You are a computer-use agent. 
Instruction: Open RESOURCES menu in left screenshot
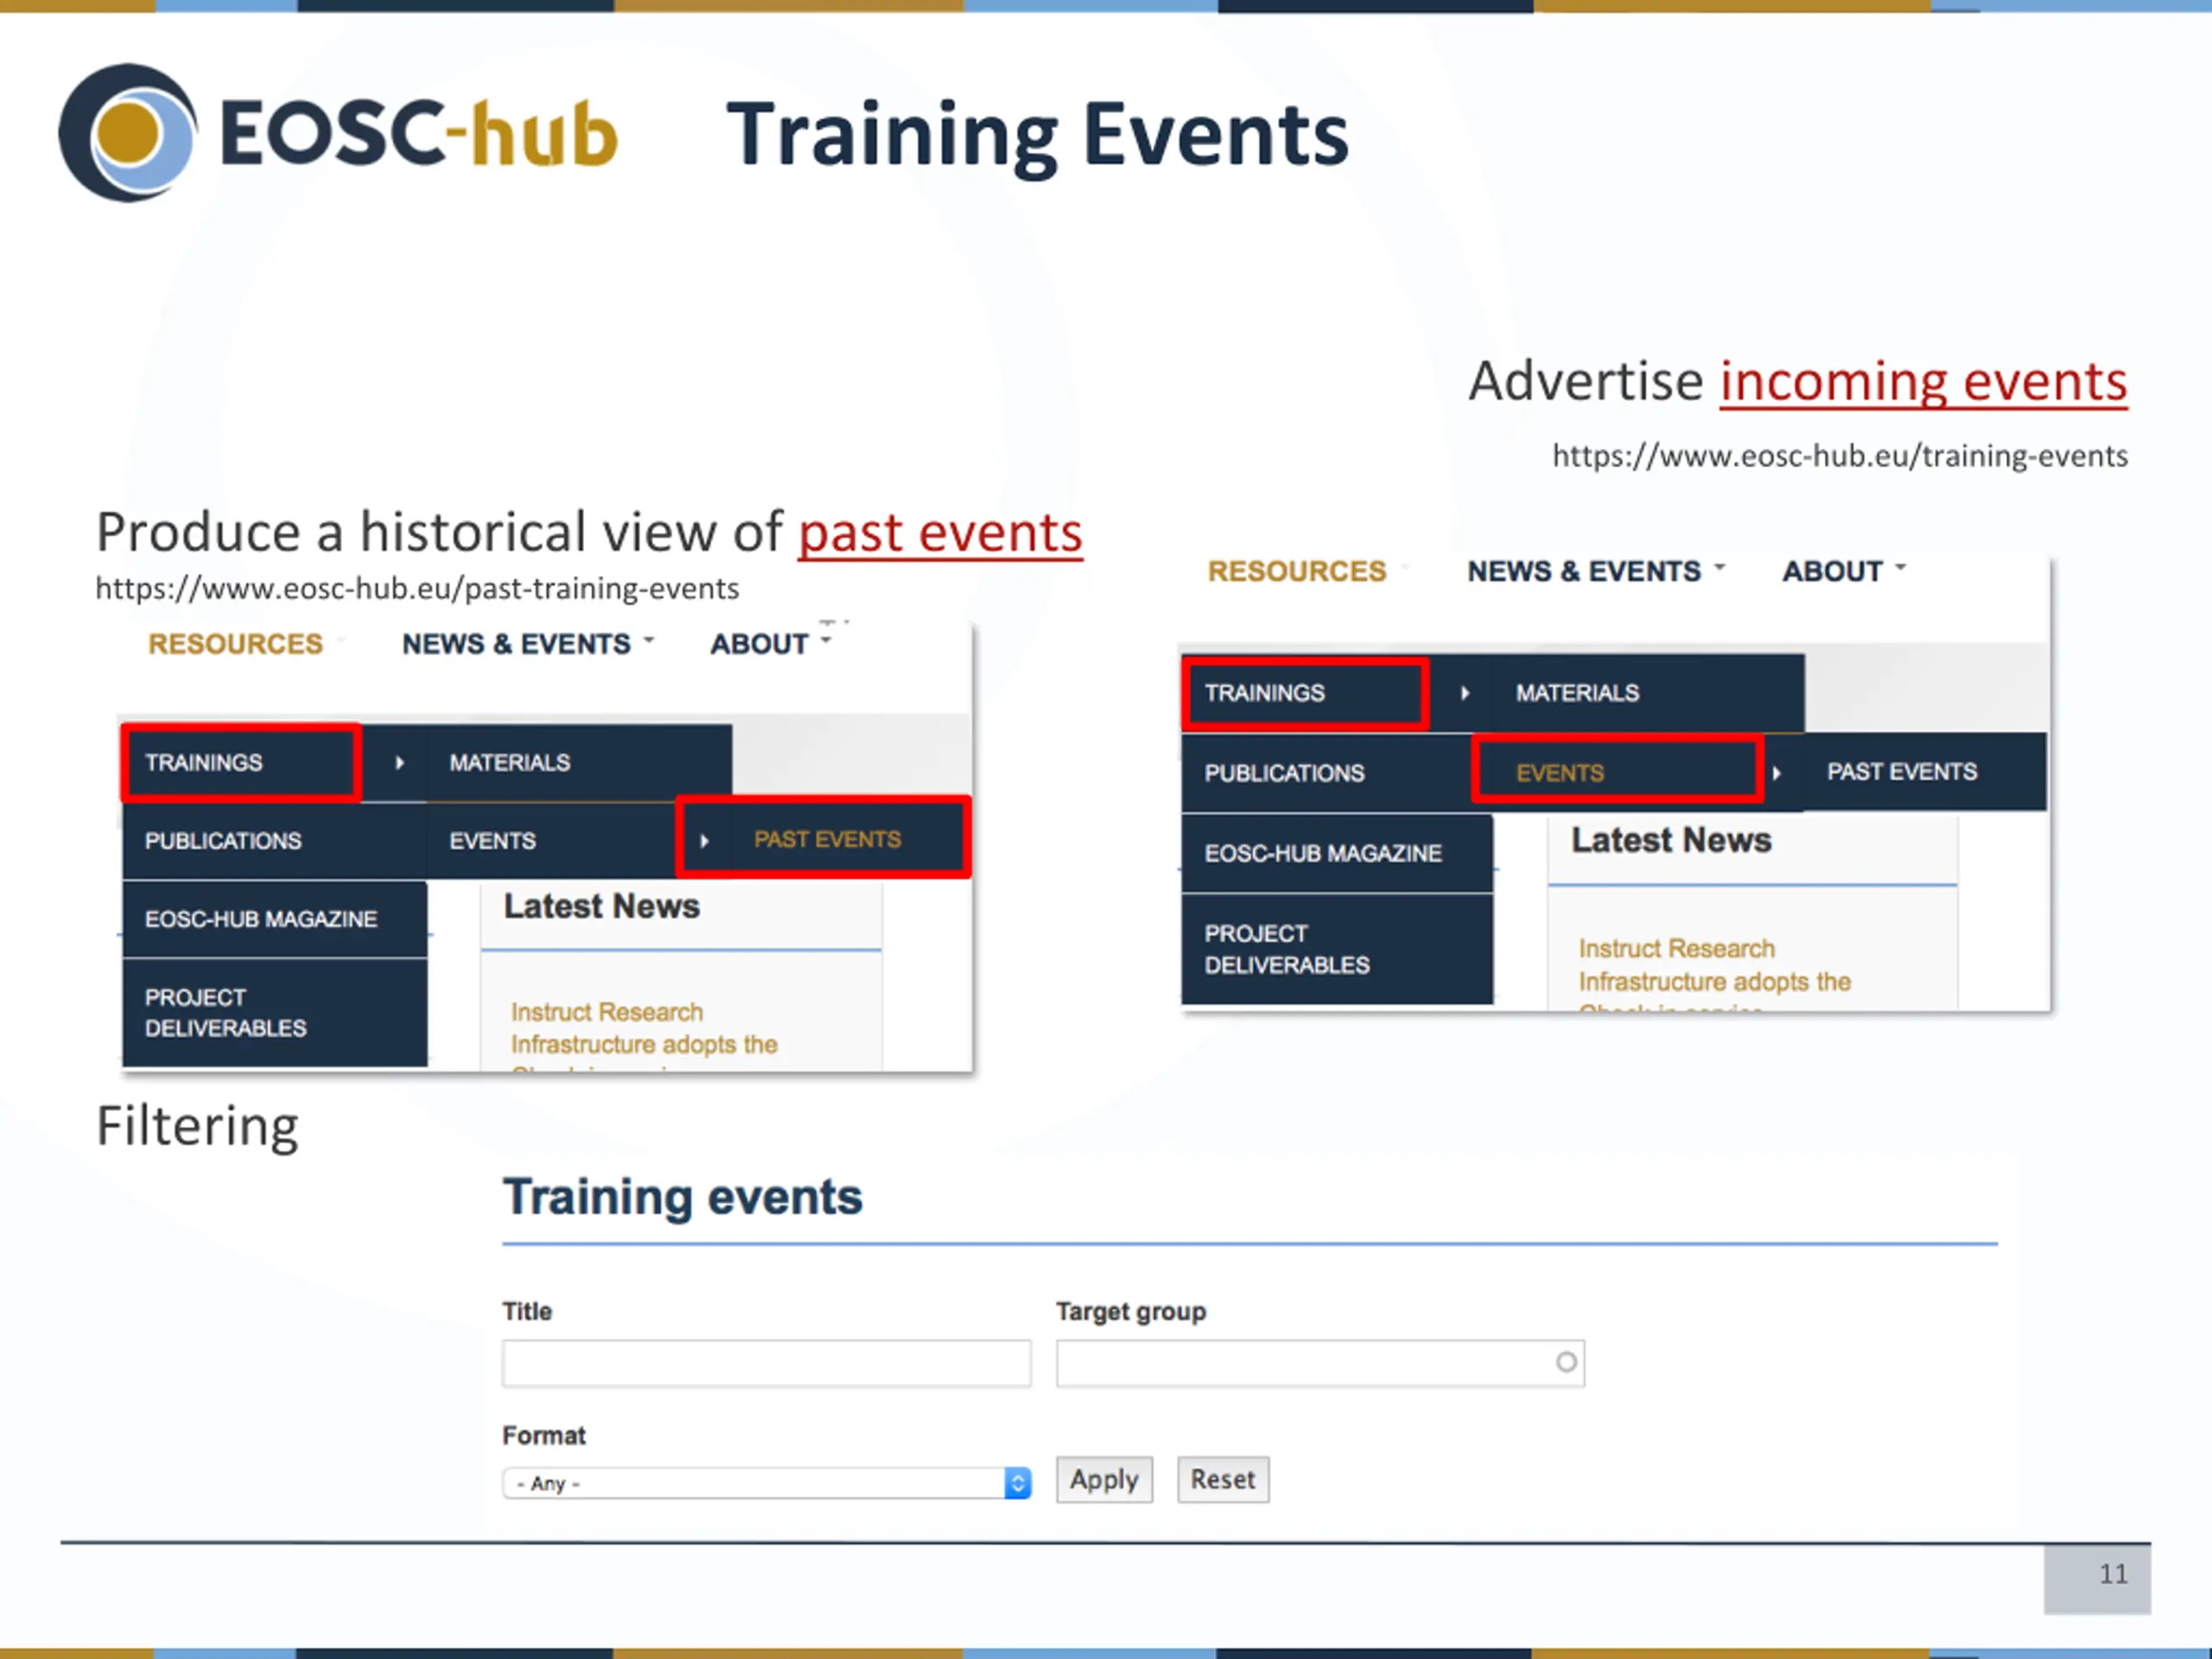[x=236, y=644]
